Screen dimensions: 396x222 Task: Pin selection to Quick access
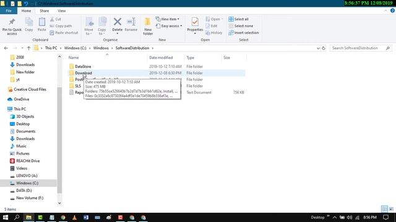pyautogui.click(x=12, y=27)
